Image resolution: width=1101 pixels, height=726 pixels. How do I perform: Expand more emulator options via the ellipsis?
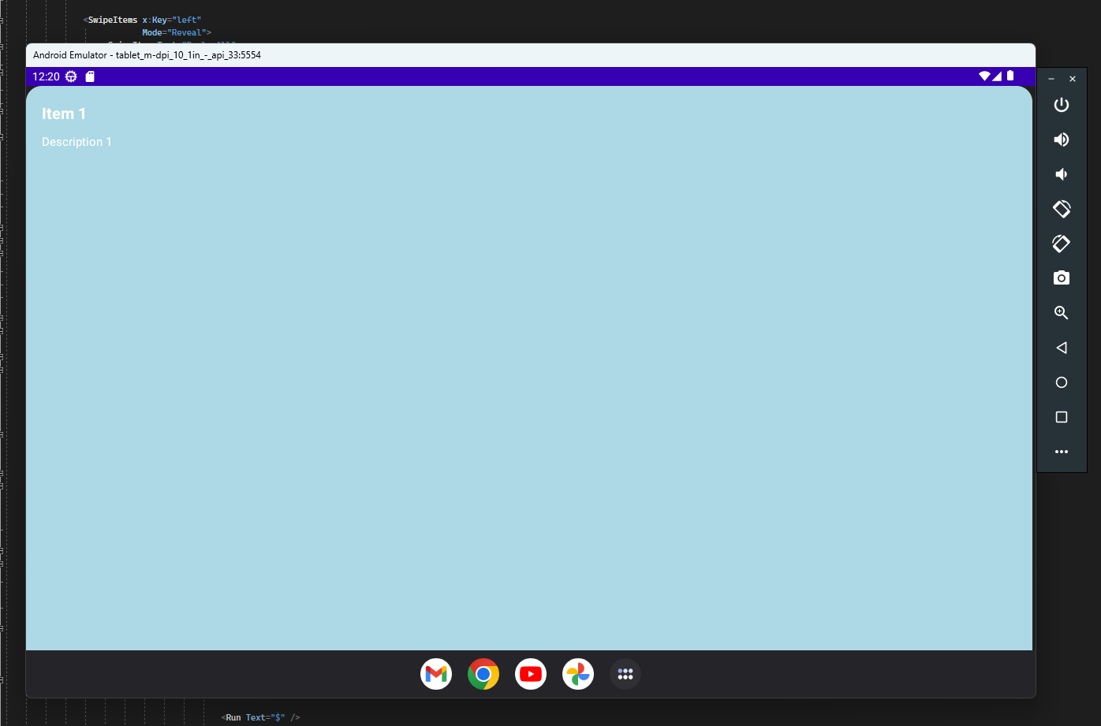click(1061, 452)
